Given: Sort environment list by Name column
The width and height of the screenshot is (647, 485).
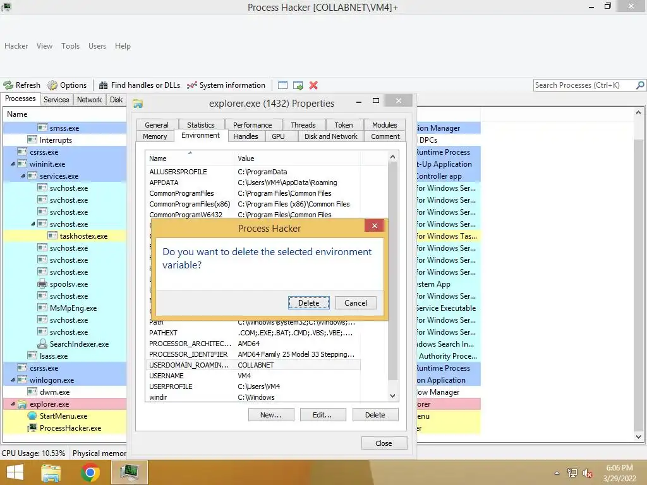Looking at the screenshot, I should [x=190, y=159].
